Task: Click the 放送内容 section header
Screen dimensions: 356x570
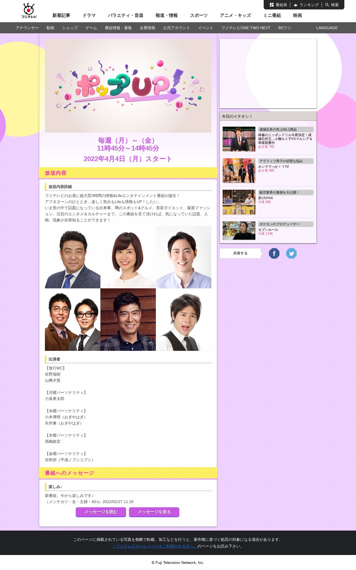Action: (128, 173)
